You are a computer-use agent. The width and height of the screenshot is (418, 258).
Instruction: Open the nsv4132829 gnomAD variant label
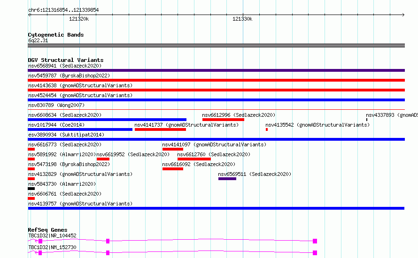pos(80,174)
